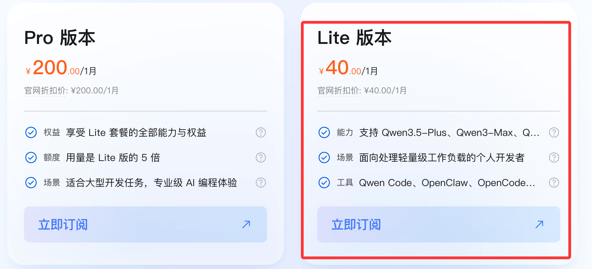Click help icon for Pro 权益 row
Screen dimensions: 592x269
click(261, 132)
